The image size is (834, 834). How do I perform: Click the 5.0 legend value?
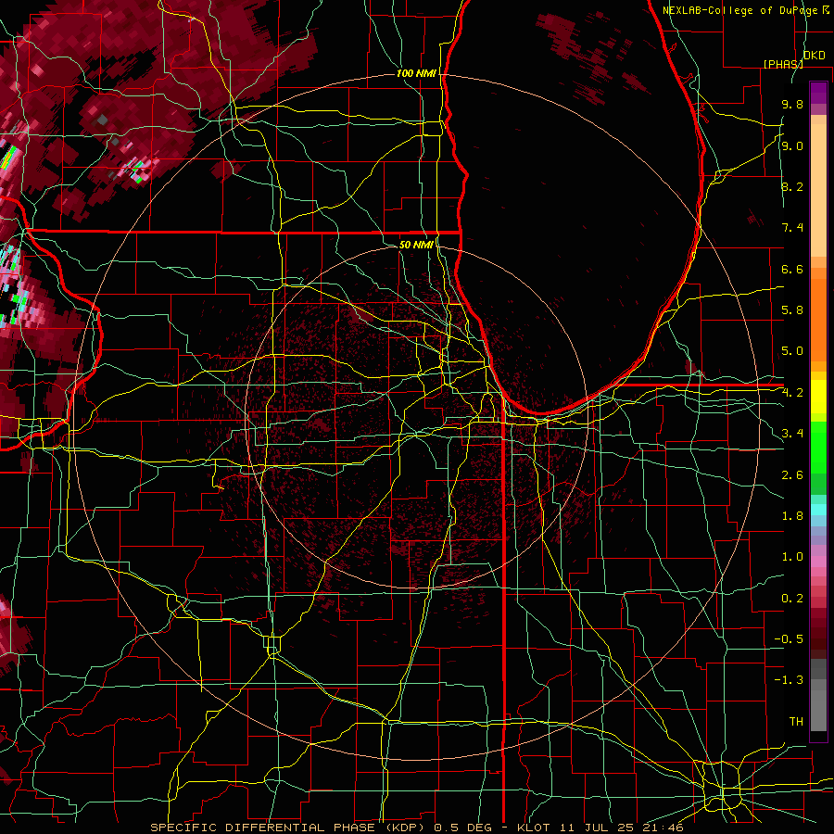pyautogui.click(x=792, y=351)
